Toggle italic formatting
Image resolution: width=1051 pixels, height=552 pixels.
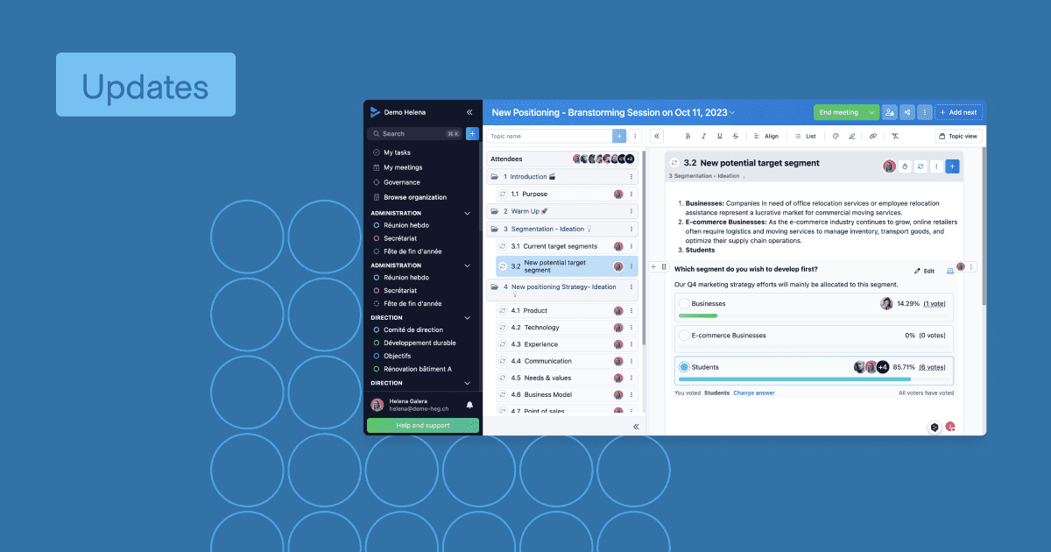[703, 136]
